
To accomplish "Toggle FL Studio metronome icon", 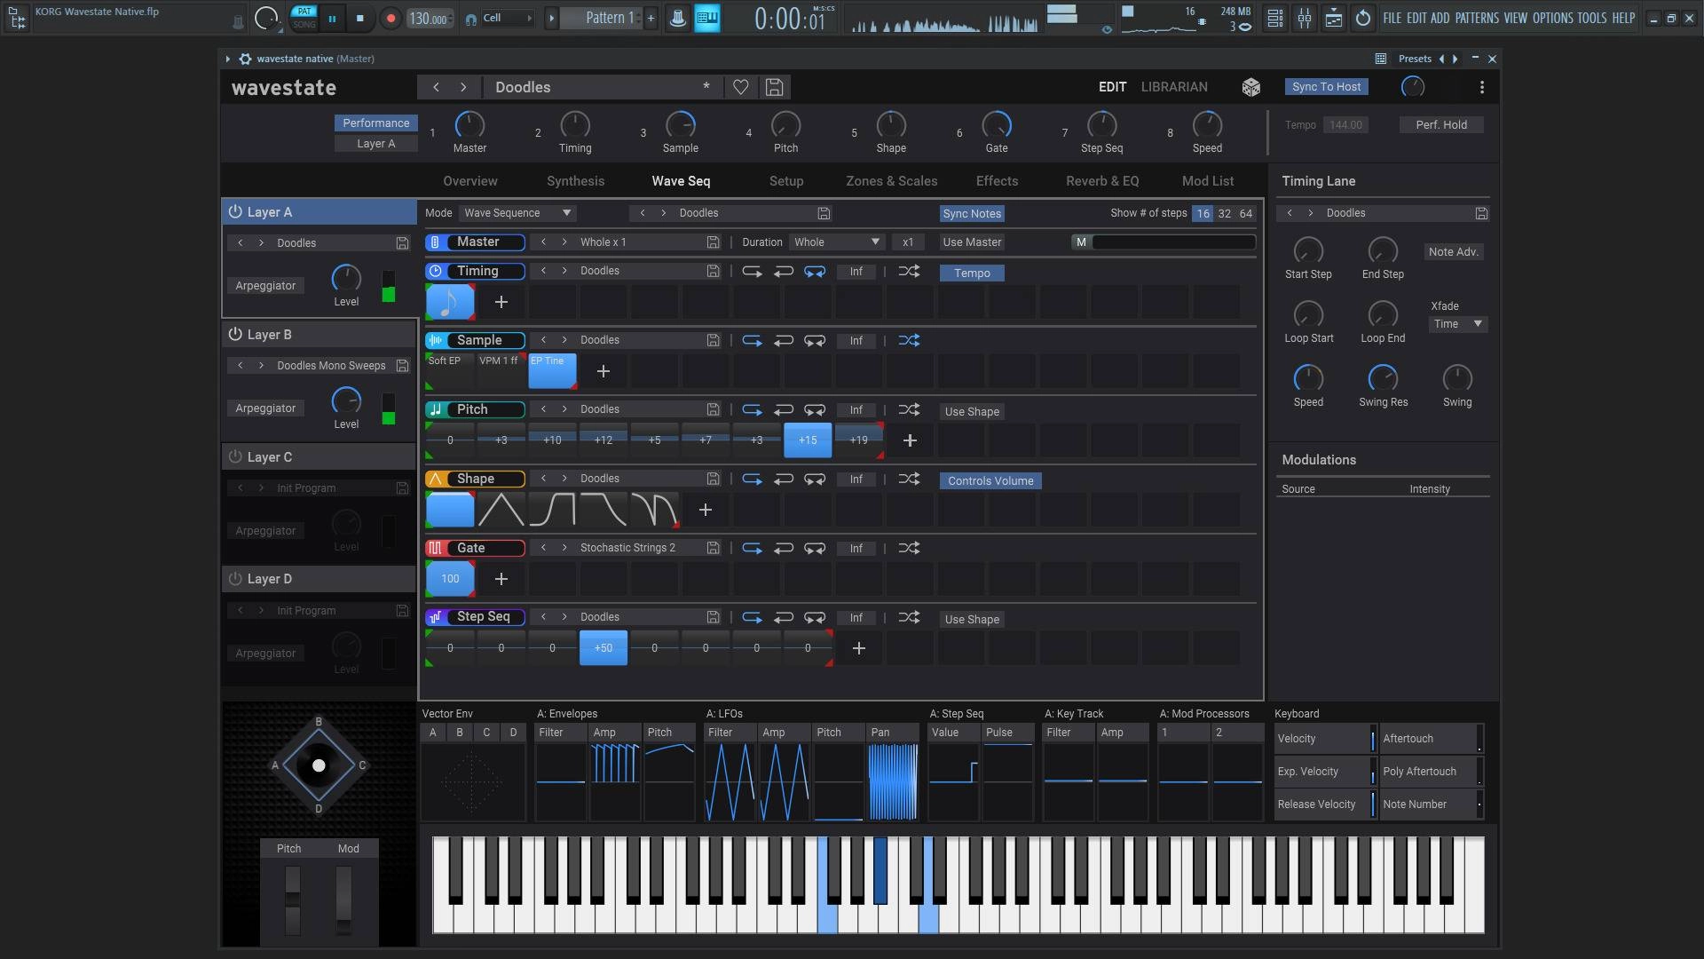I will pyautogui.click(x=677, y=18).
